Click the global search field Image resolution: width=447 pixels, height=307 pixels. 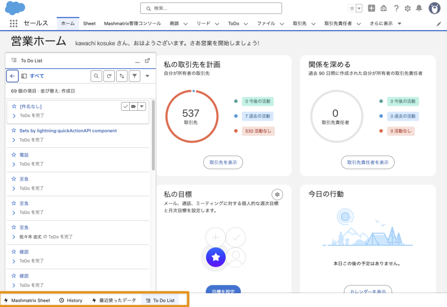(x=211, y=8)
